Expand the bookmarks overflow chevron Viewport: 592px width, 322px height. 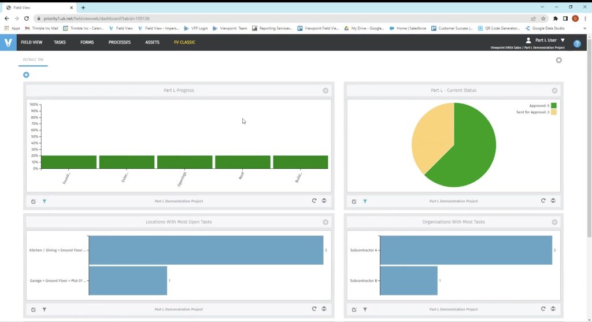pos(584,28)
